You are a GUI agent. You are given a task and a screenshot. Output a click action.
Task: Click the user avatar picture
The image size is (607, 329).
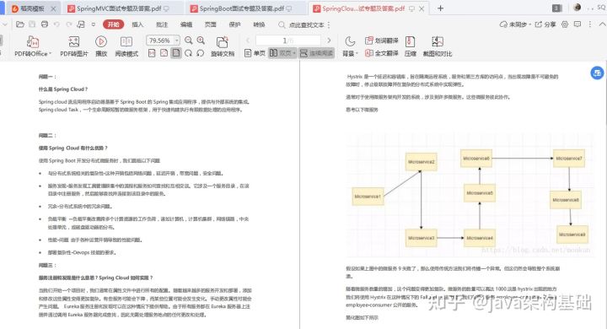click(577, 8)
